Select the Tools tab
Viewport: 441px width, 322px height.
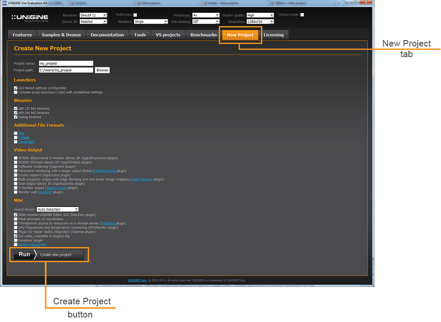tap(140, 35)
